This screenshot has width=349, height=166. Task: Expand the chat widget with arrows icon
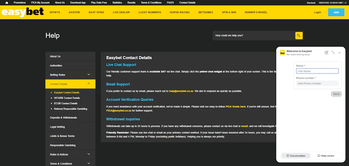[333, 52]
